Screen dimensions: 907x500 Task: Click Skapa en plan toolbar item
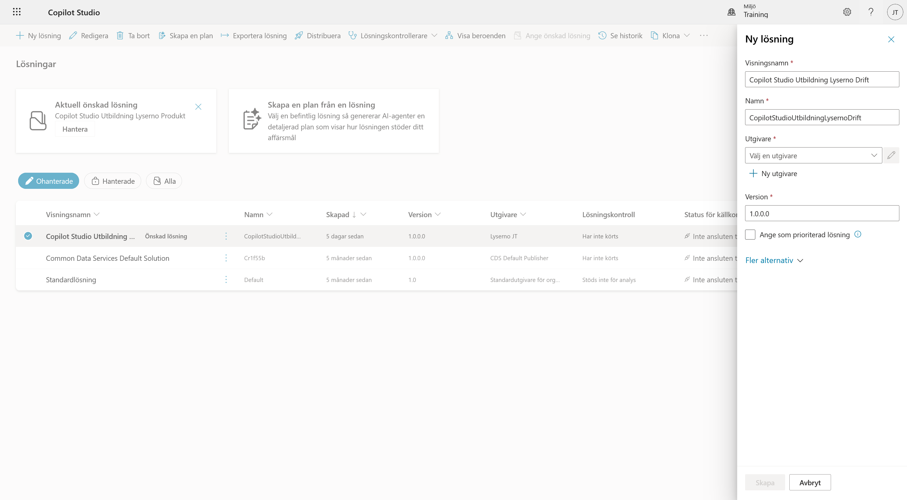pos(185,35)
